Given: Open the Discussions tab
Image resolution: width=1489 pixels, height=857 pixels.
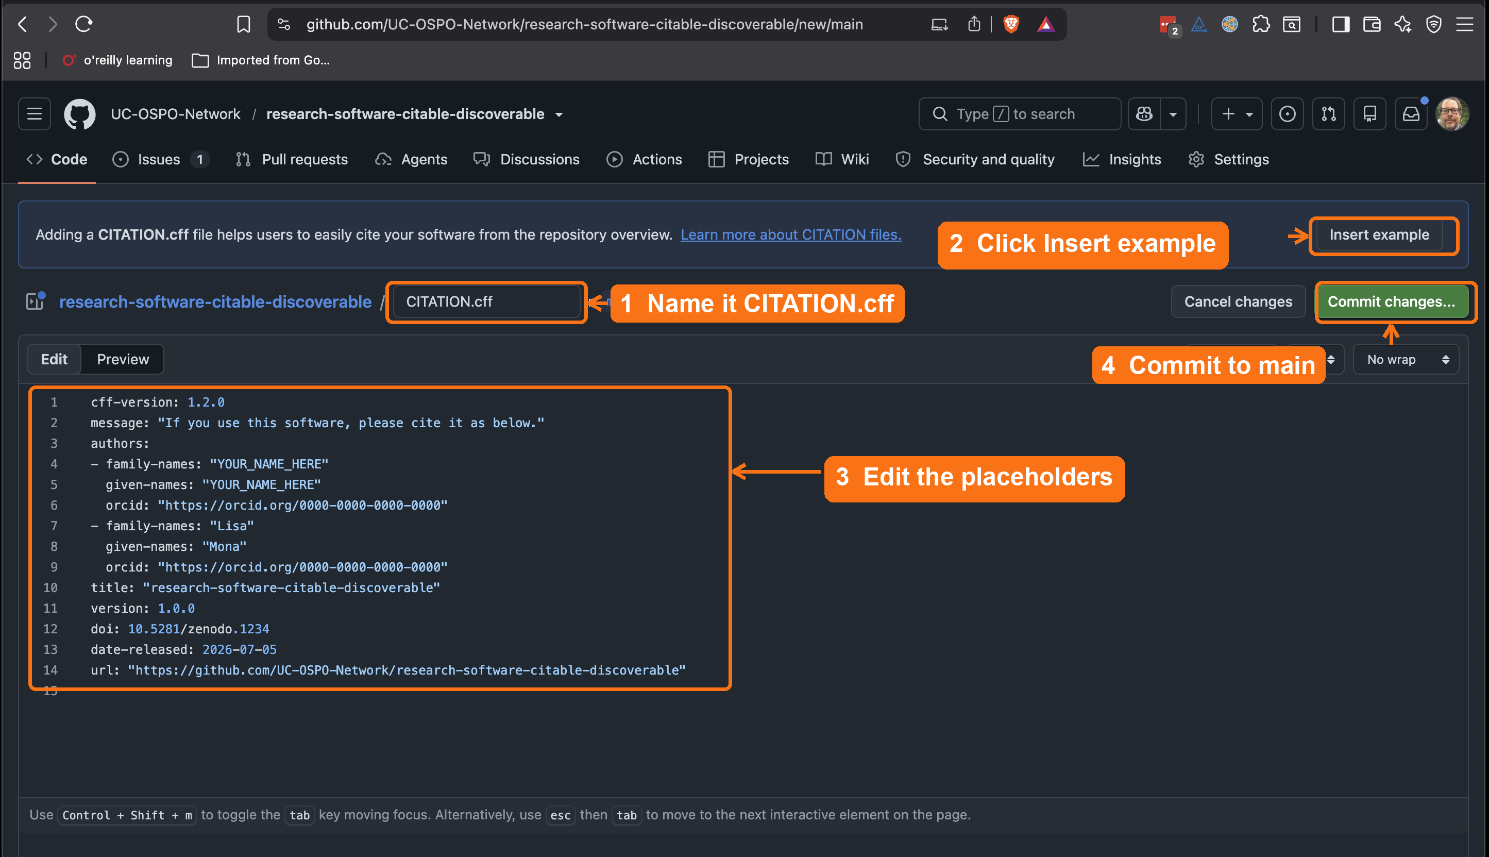Looking at the screenshot, I should [x=527, y=159].
